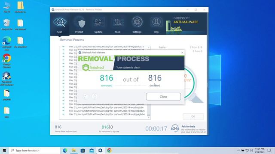Launch the Gridinsoft Anti-Malware desktop shortcut
This screenshot has width=275, height=154.
click(7, 79)
